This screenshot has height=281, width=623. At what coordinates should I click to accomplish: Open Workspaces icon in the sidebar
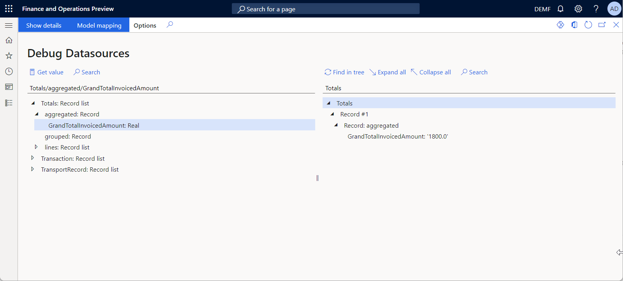(9, 87)
